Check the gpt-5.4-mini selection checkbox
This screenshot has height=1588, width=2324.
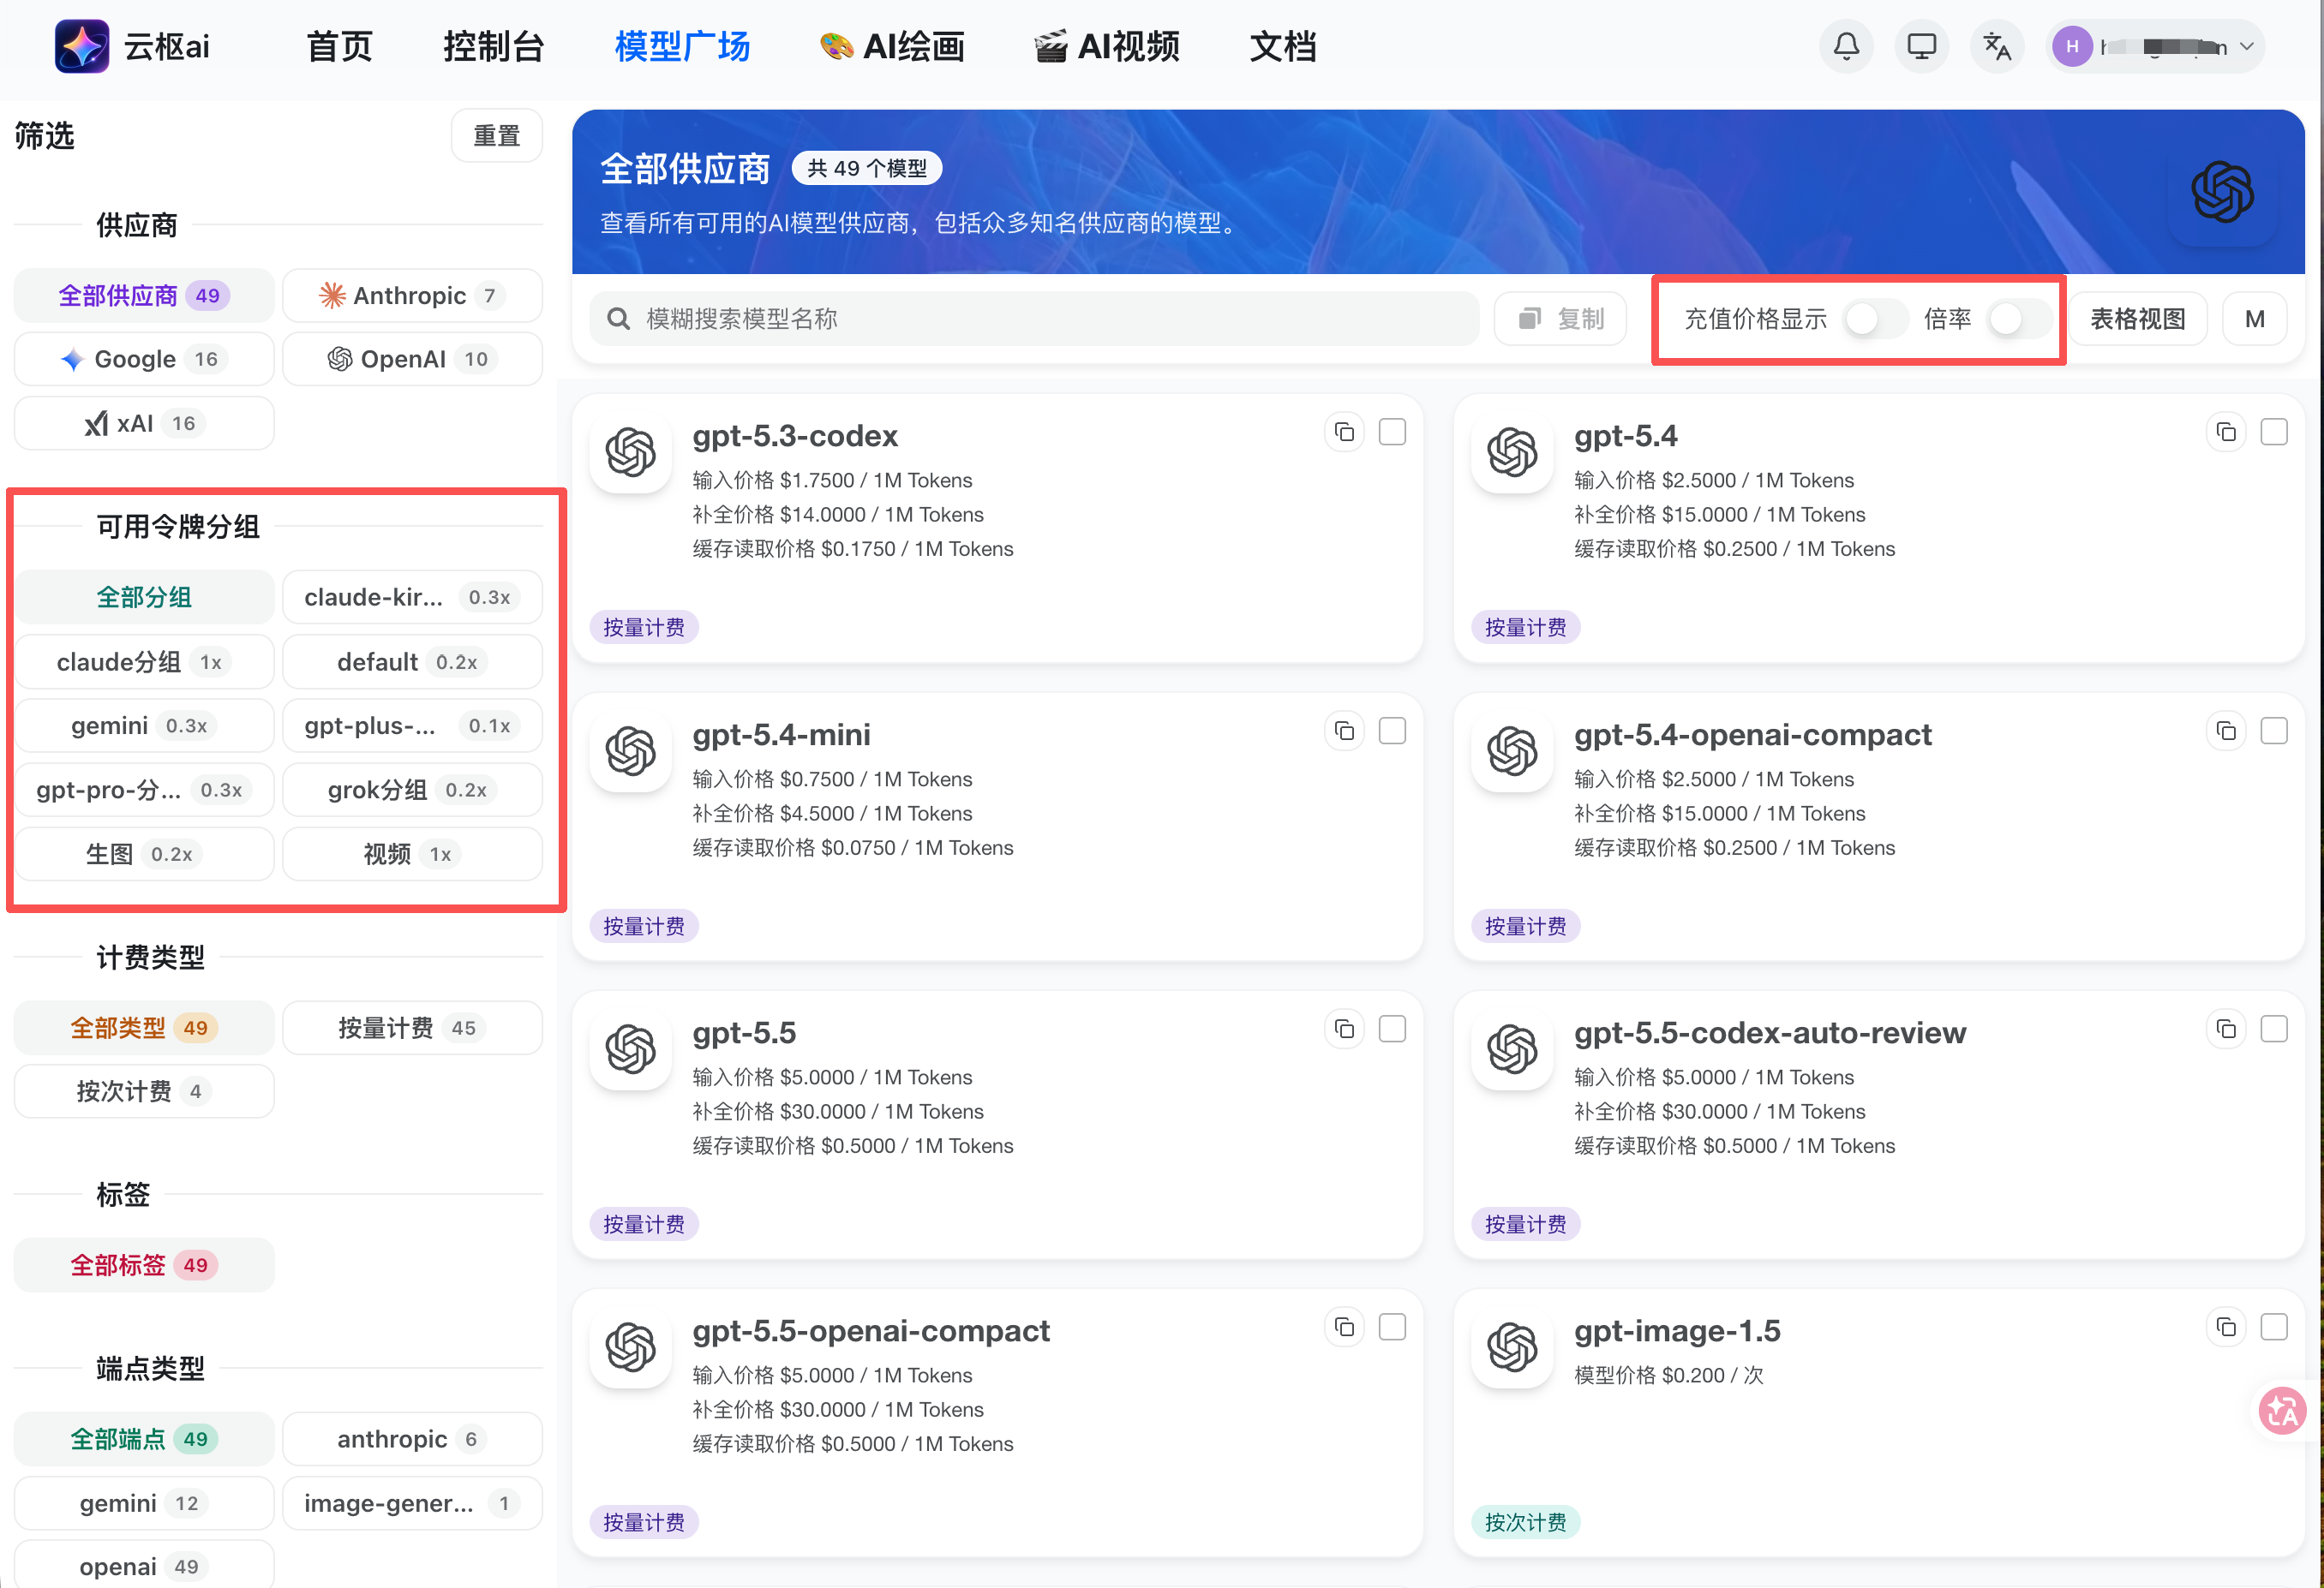pyautogui.click(x=1392, y=731)
